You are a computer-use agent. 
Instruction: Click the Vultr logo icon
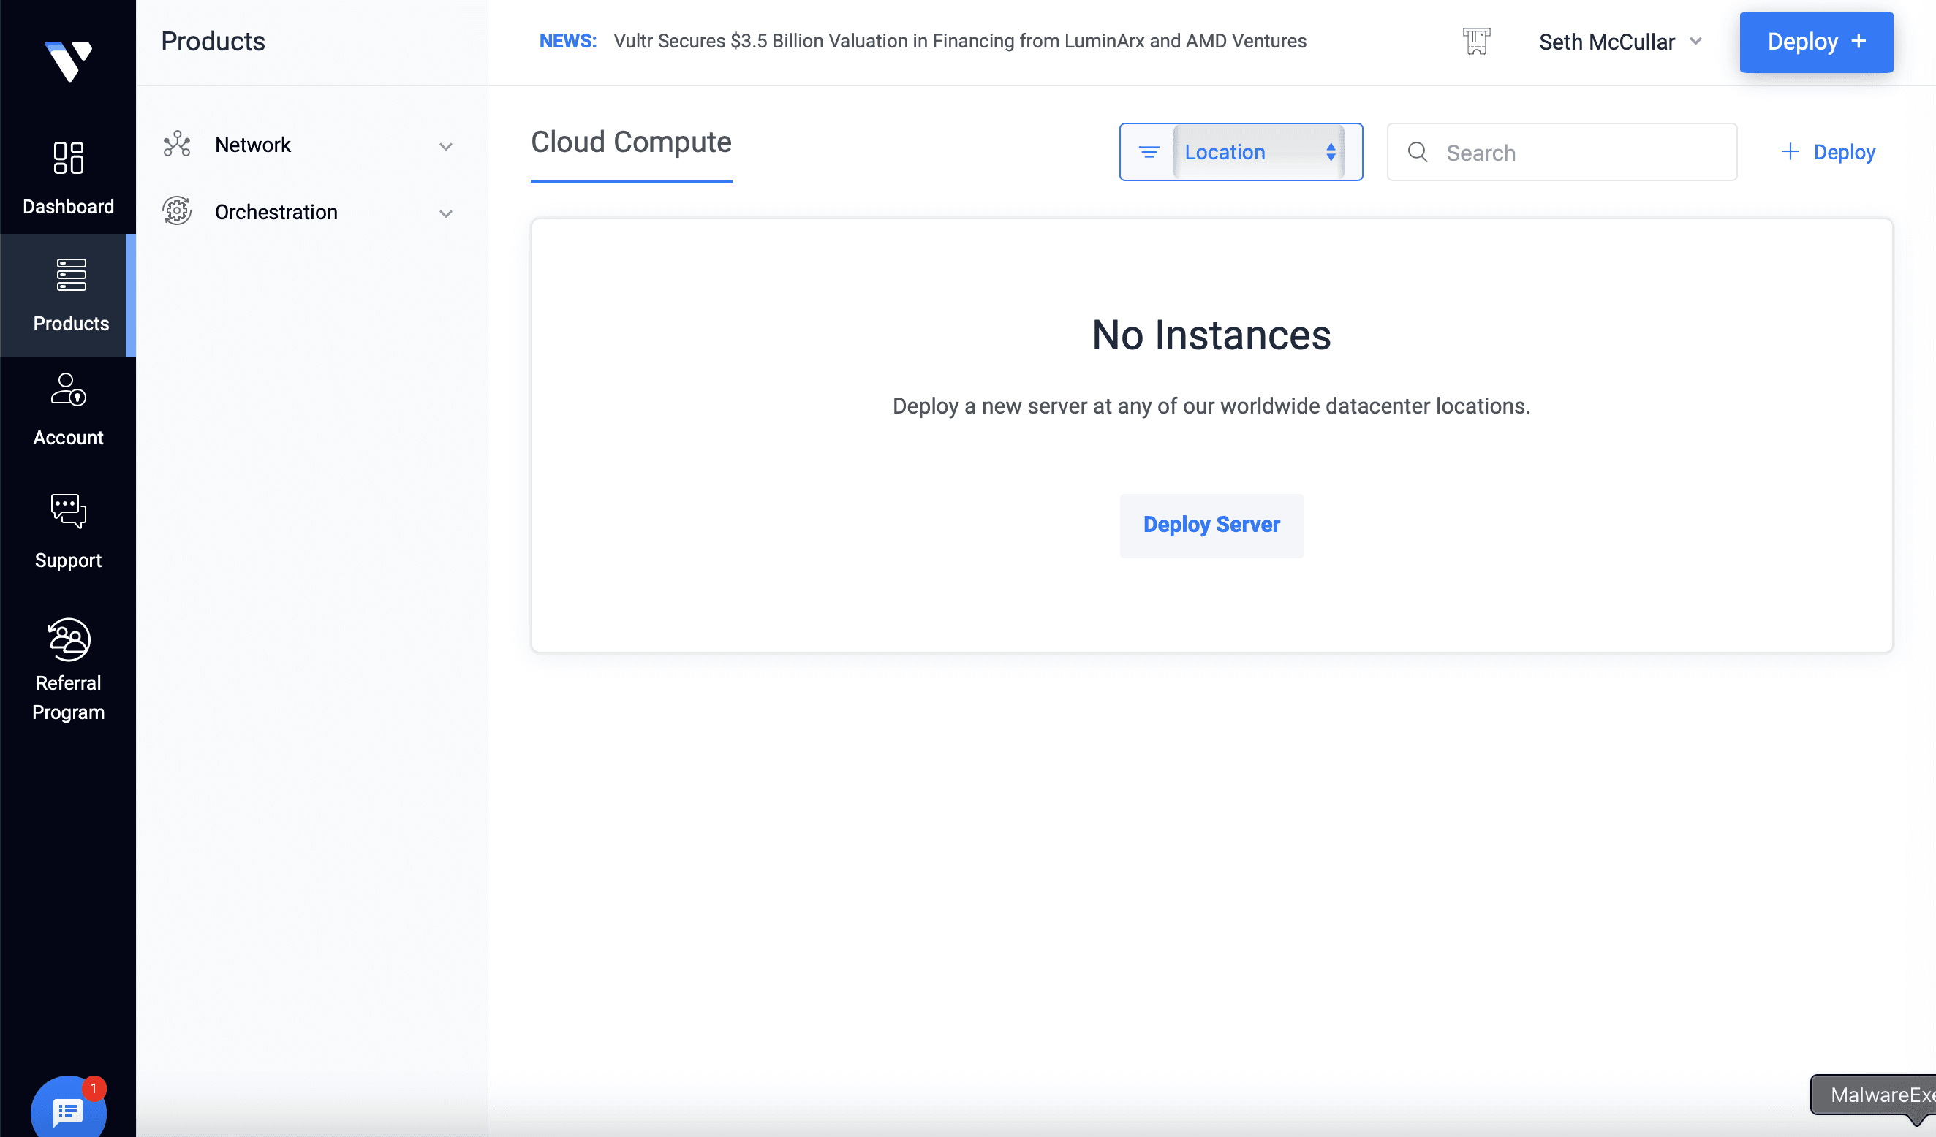point(69,61)
